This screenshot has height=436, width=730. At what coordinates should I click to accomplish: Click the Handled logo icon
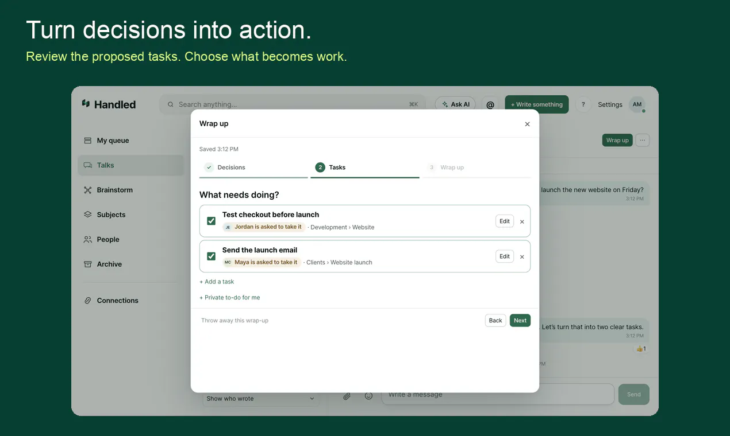coord(86,104)
